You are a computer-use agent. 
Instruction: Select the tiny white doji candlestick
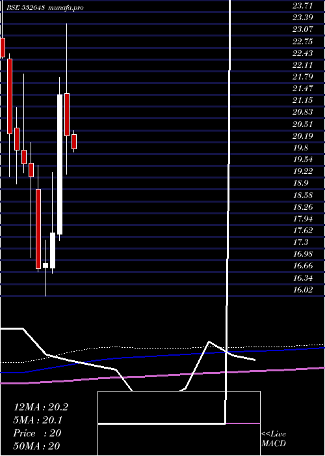45,265
